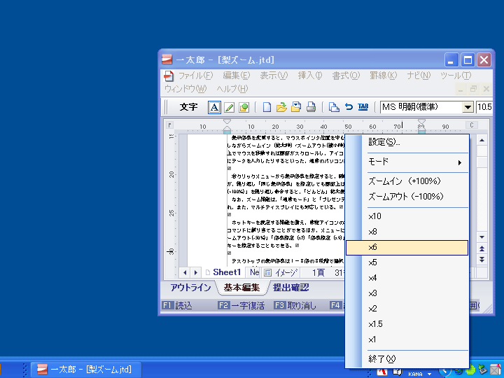504x378 pixels.
Task: Click the vertical scrollbar up arrow
Action: 482,140
